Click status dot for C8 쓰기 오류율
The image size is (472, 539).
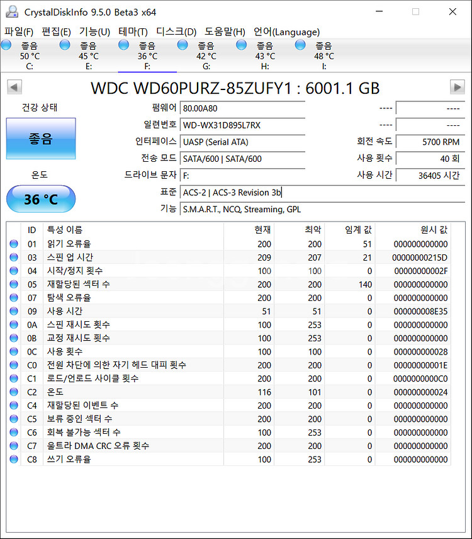(14, 459)
